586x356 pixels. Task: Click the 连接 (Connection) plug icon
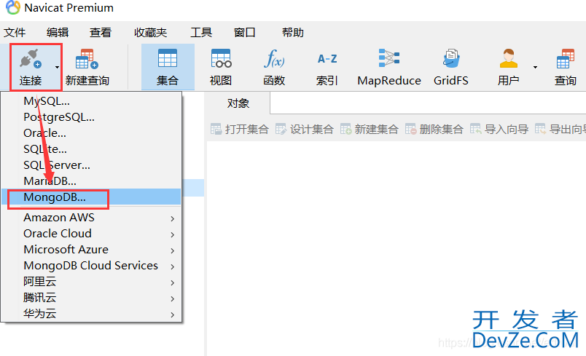(31, 60)
